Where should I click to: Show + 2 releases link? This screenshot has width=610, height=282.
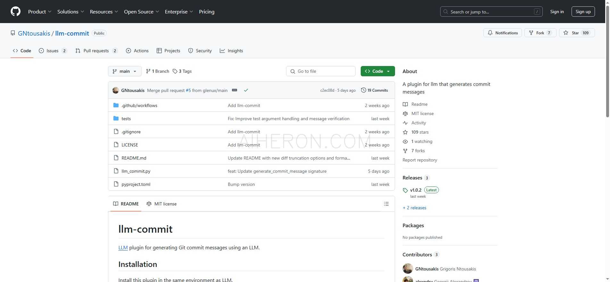[415, 208]
